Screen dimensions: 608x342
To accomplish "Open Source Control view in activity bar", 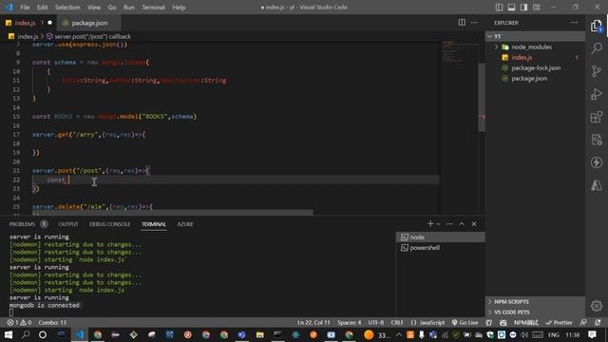I will [x=597, y=71].
